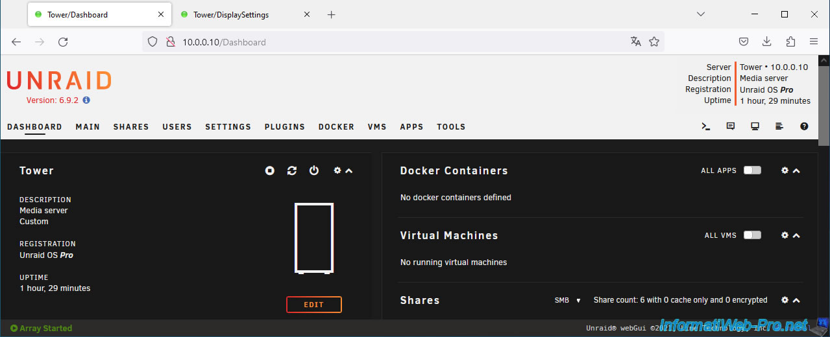The image size is (830, 337).
Task: Click the help question mark icon
Action: (x=804, y=126)
